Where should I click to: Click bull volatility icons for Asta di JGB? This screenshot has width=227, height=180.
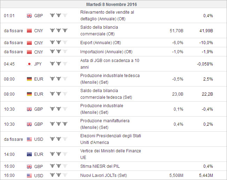(x=59, y=64)
